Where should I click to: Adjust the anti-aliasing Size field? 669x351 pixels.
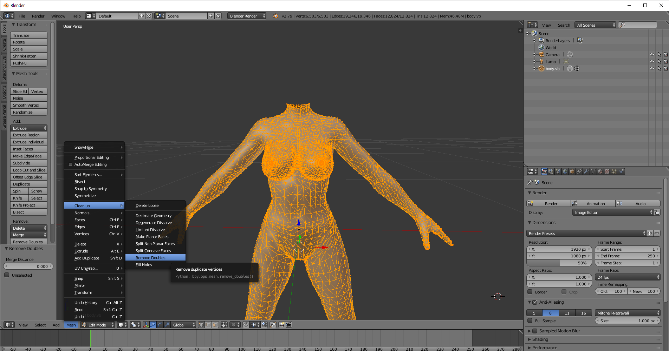tap(628, 320)
